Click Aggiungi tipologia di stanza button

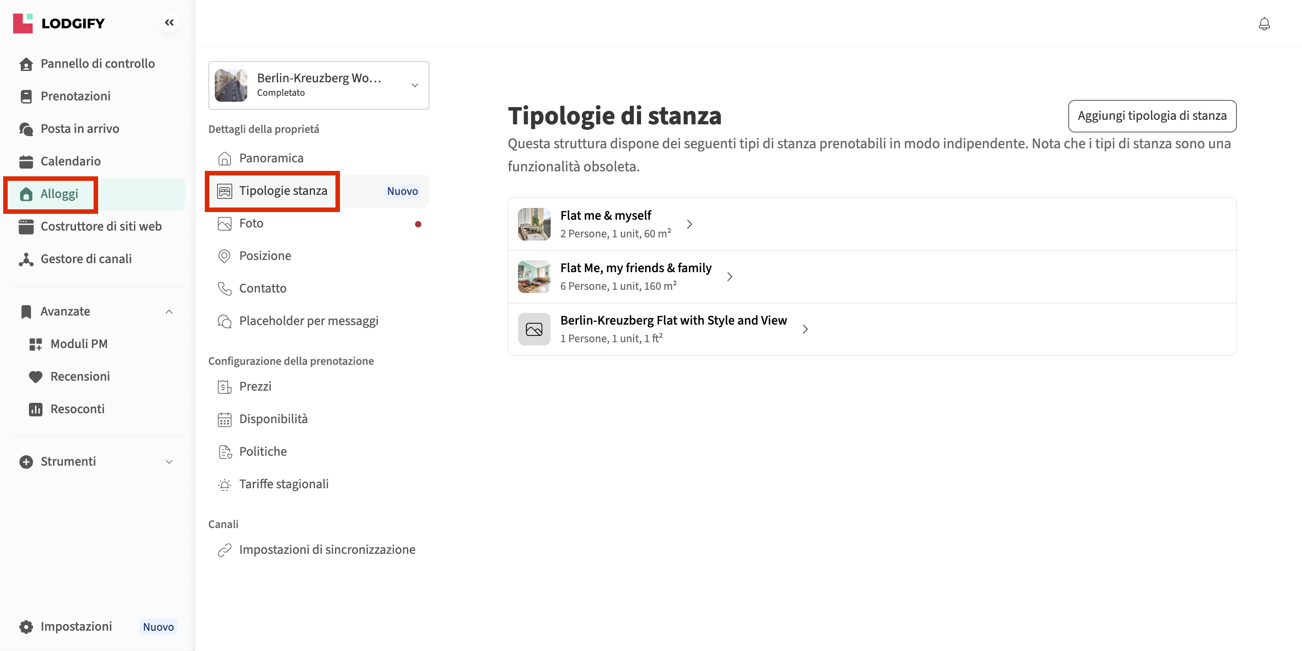point(1151,116)
